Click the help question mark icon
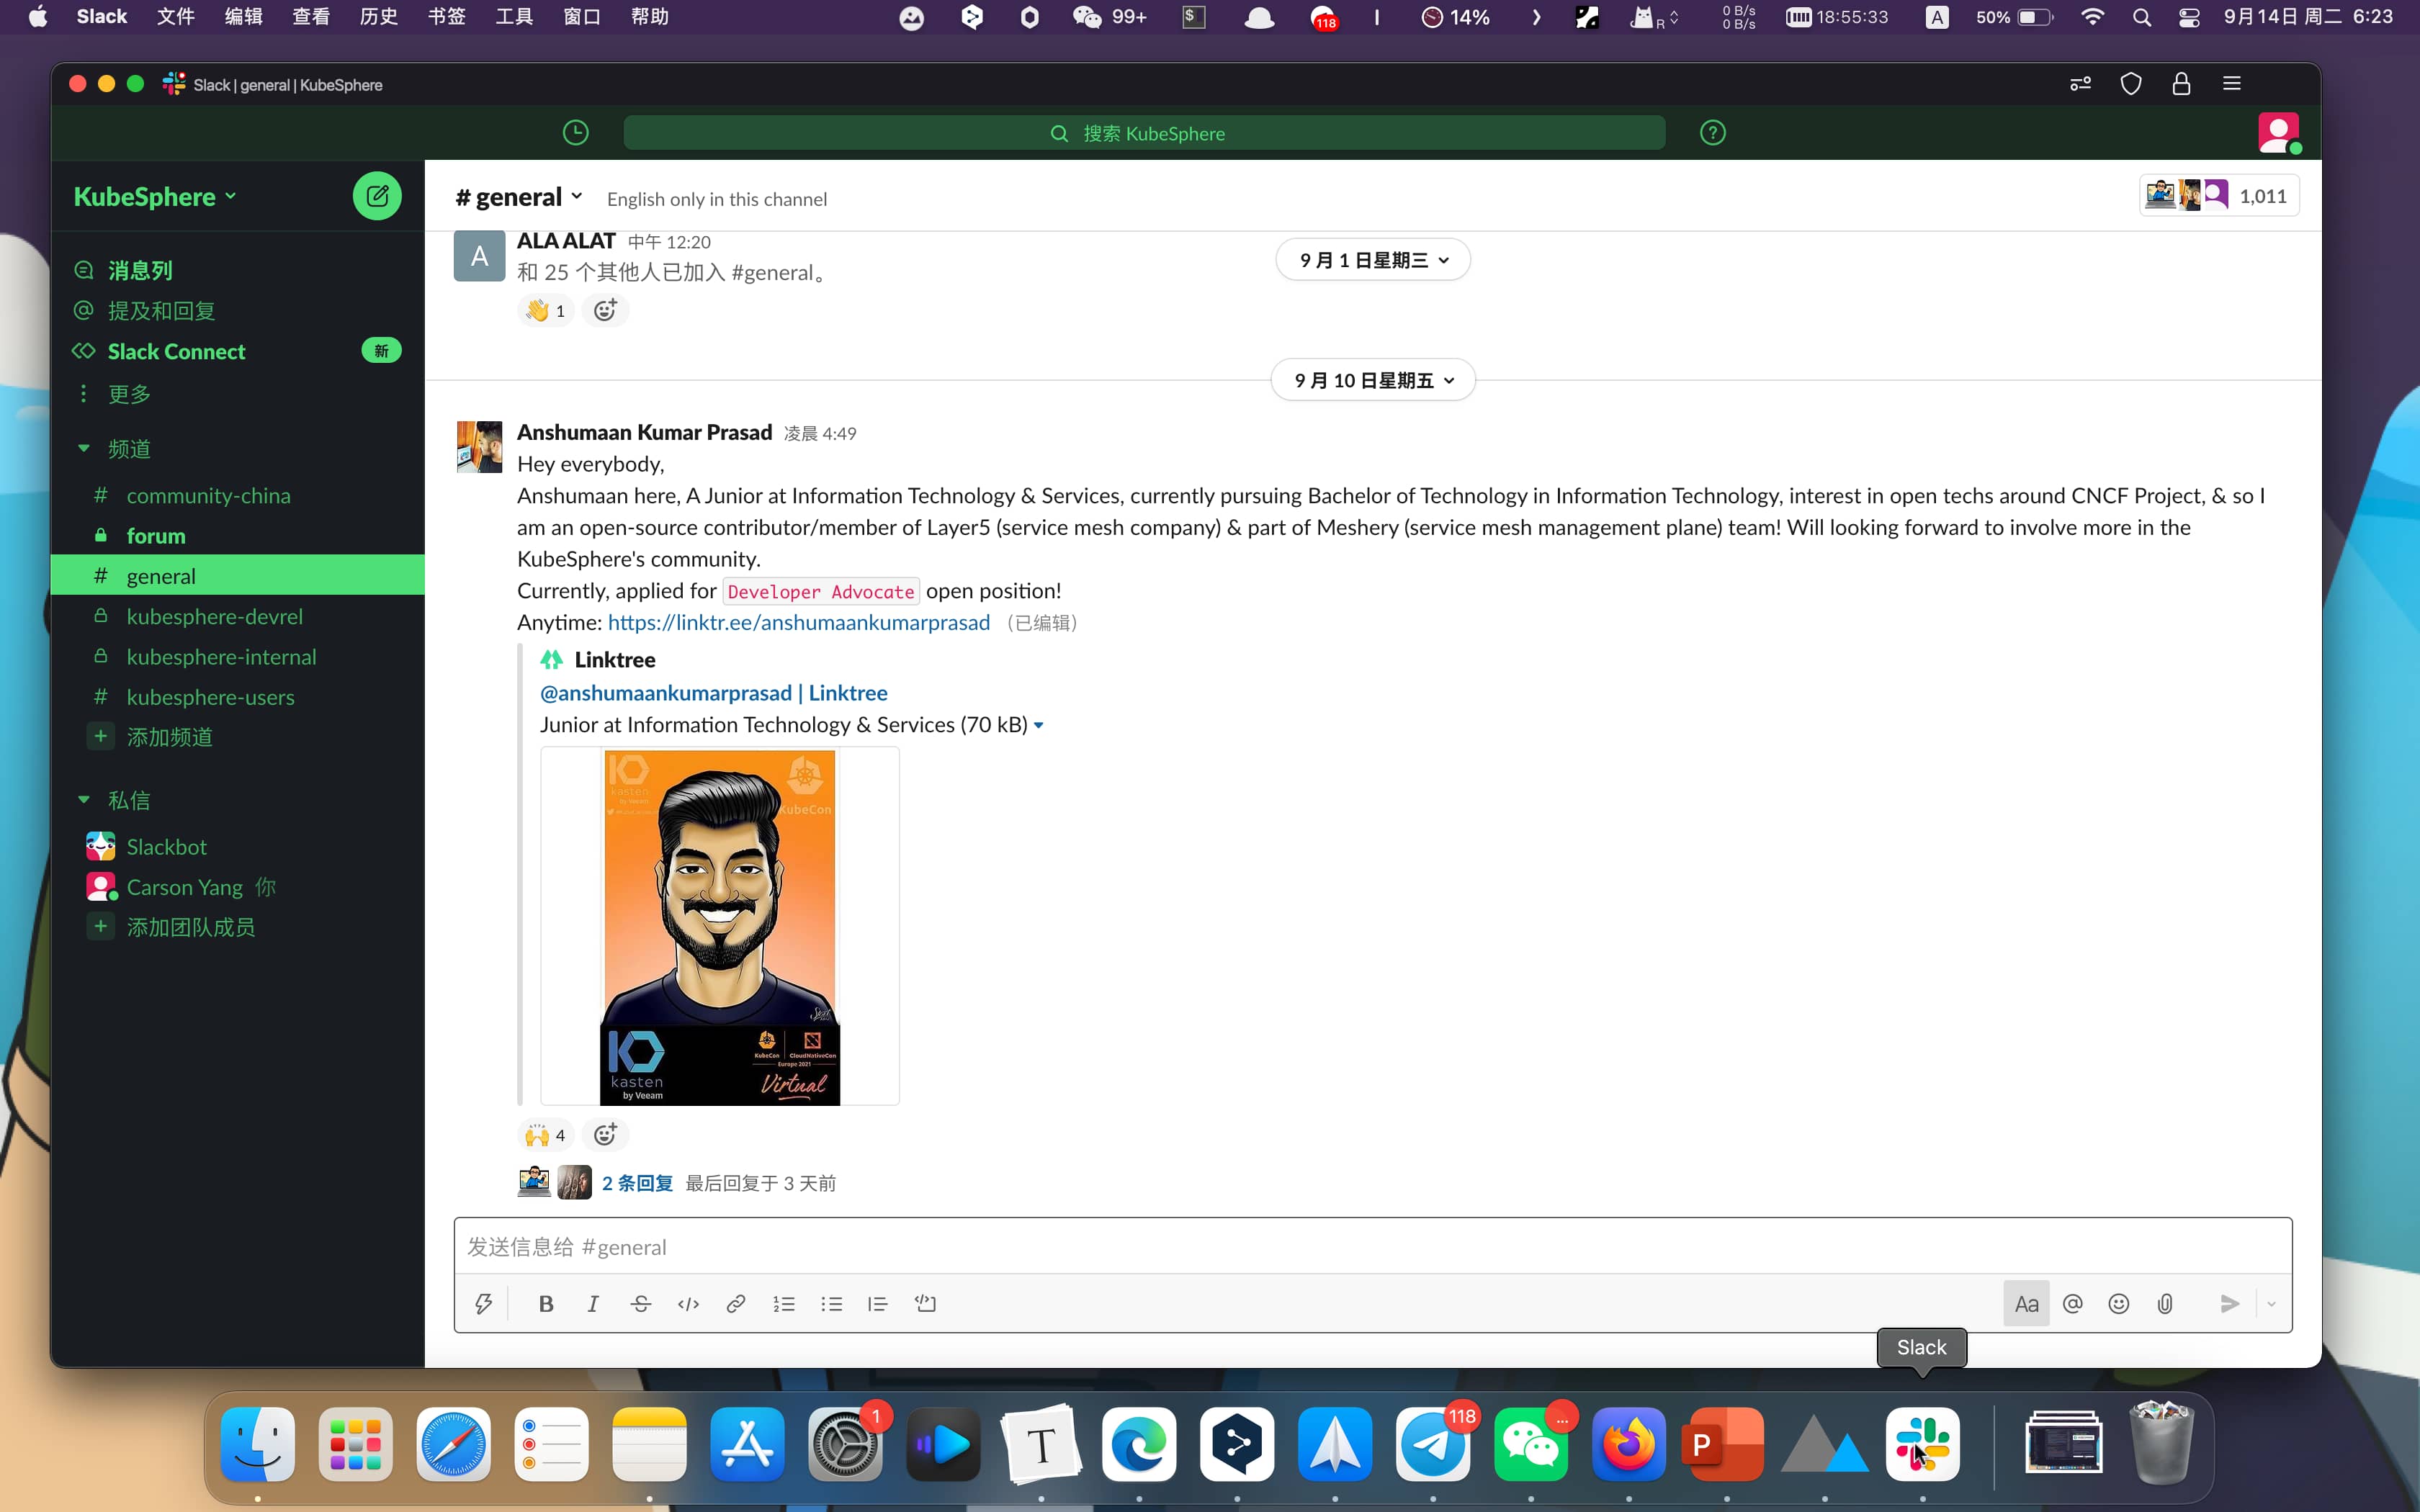This screenshot has height=1512, width=2420. pos(1713,133)
